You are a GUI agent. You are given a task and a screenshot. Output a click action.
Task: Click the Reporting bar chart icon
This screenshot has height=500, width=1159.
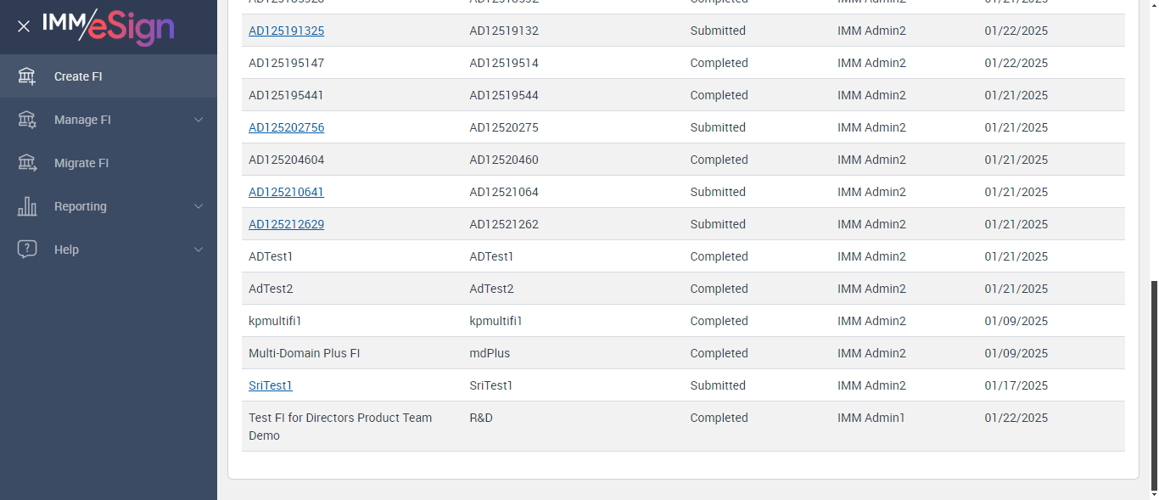pyautogui.click(x=27, y=206)
